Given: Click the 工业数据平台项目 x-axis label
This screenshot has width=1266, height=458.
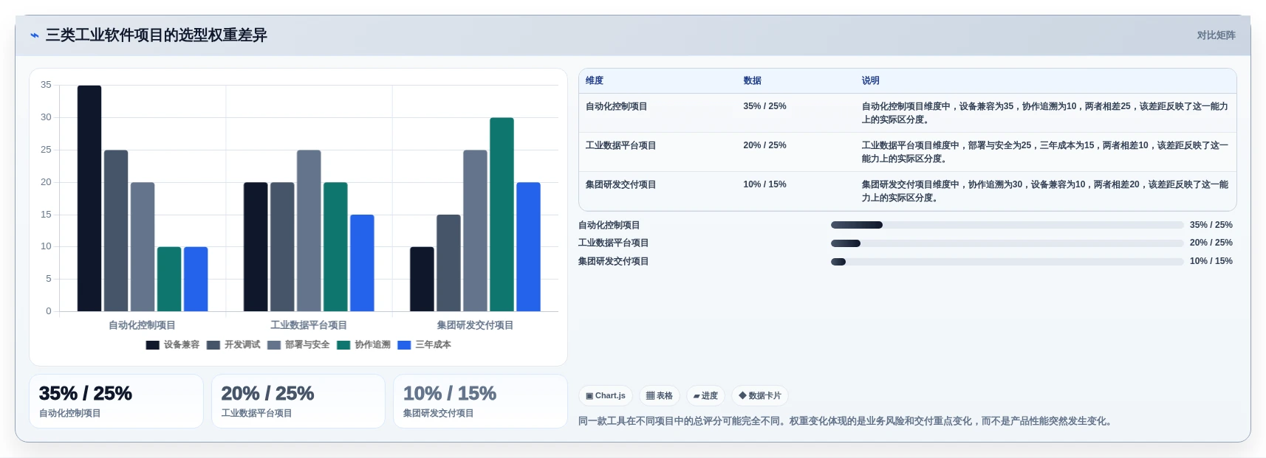Looking at the screenshot, I should [x=309, y=325].
